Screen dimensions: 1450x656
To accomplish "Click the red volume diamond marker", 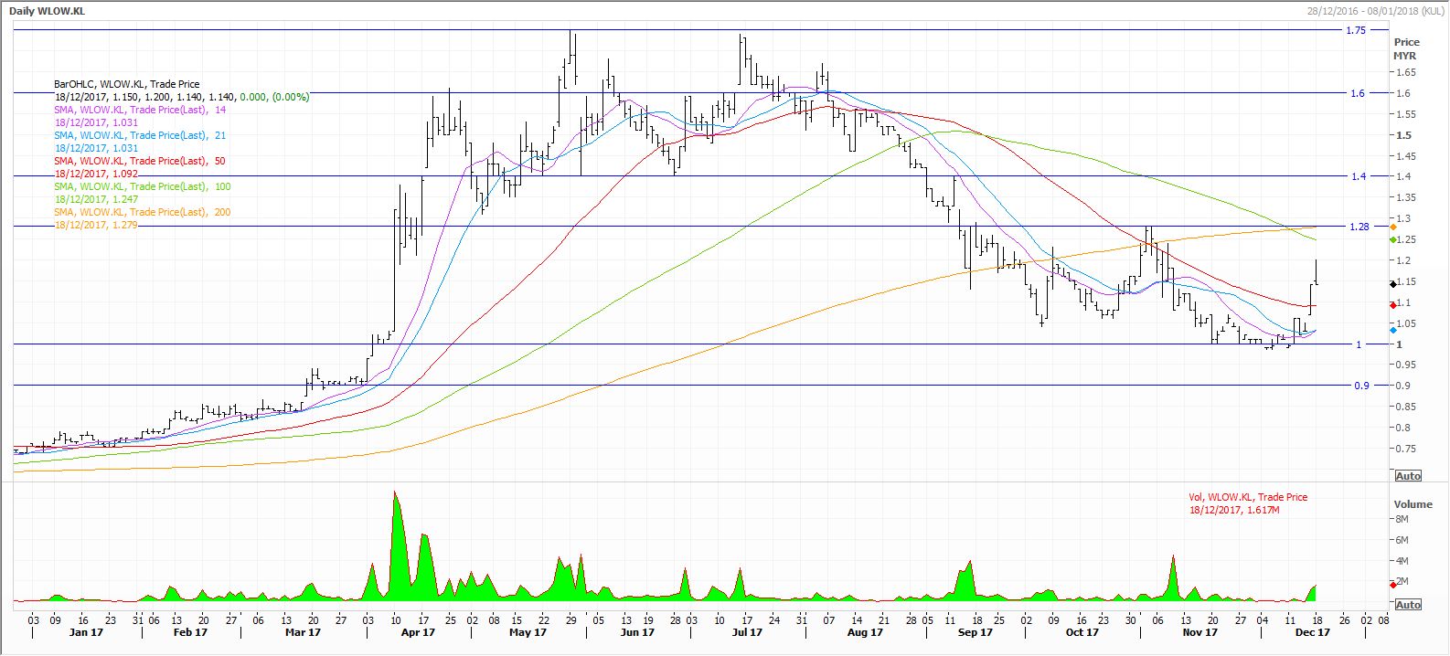I will click(1392, 583).
